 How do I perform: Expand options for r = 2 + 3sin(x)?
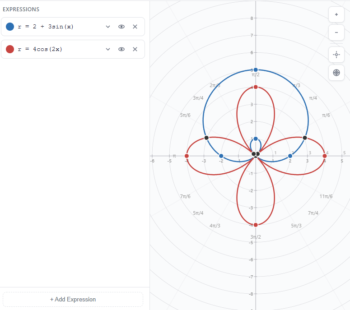[108, 27]
